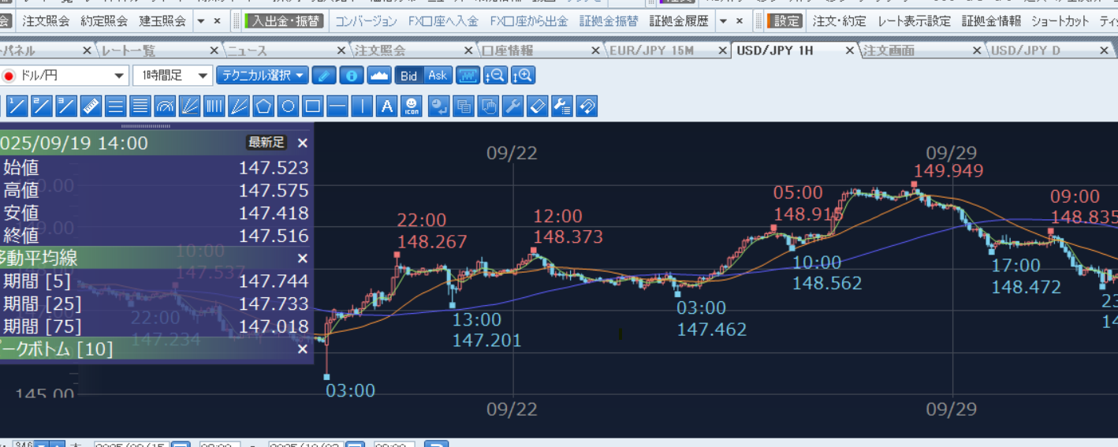Click the eraser tool icon
Screen dimensions: 1118x447
click(x=537, y=106)
